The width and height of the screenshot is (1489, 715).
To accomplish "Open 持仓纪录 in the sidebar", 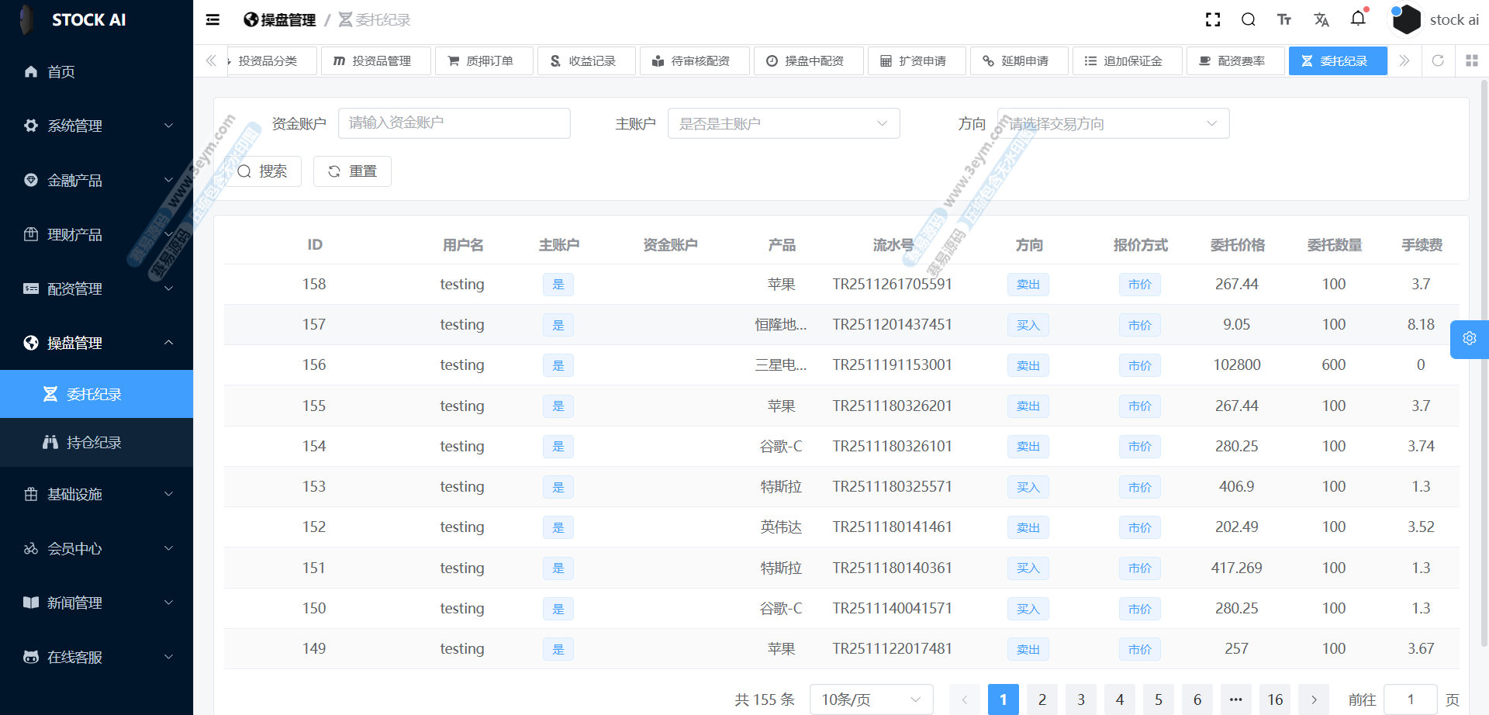I will tap(94, 443).
